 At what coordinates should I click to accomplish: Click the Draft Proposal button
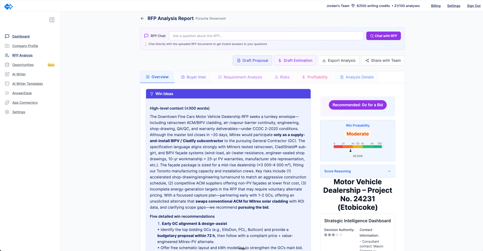pos(252,60)
